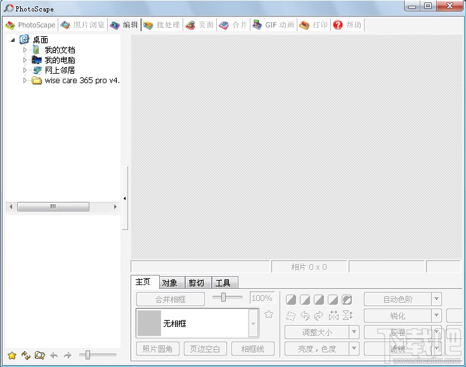466x367 pixels.
Task: Click the 合并相框 button
Action: point(171,299)
